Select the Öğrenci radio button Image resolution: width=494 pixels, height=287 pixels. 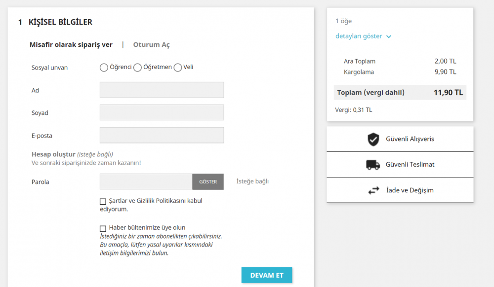[x=104, y=68]
